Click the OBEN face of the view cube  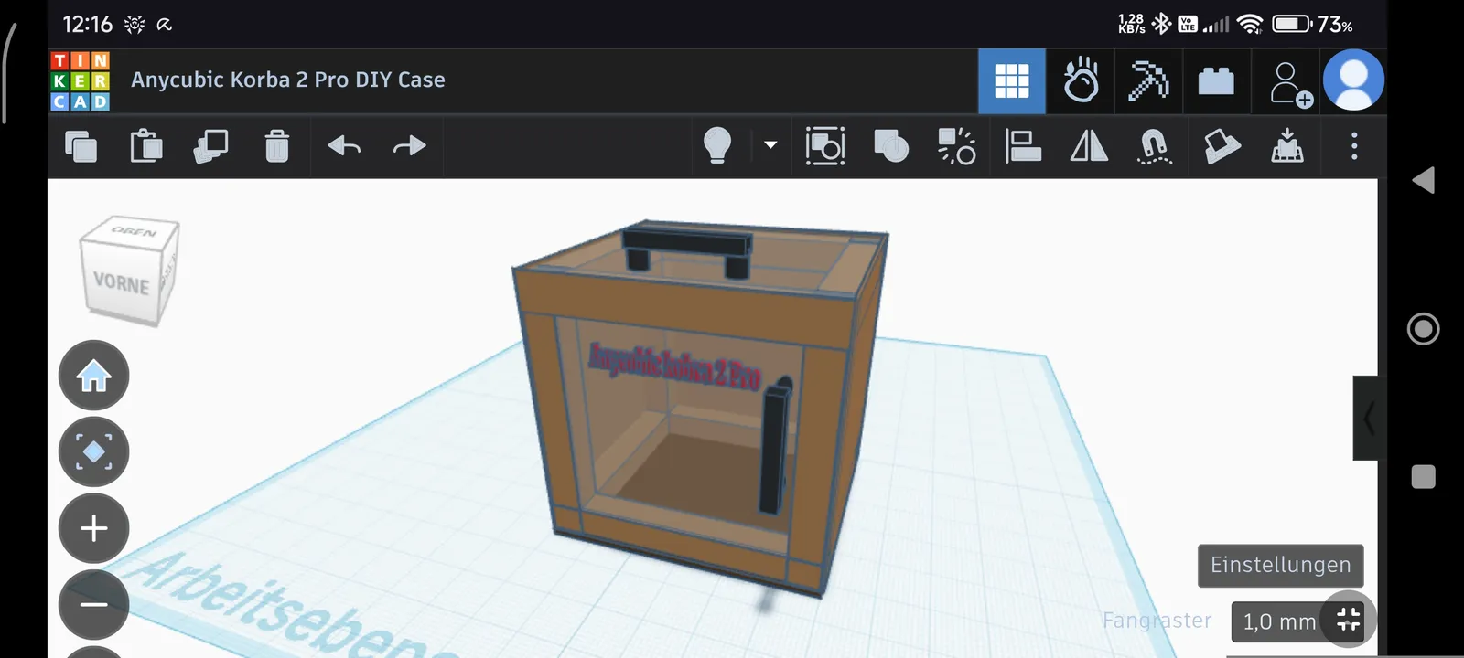point(134,231)
